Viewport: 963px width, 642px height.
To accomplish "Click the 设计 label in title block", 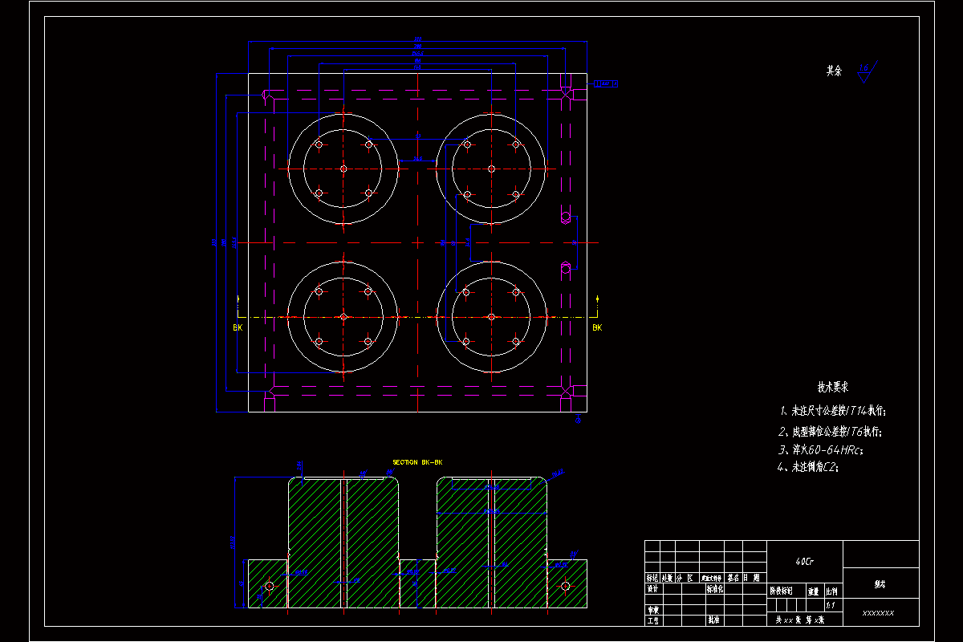I will 652,588.
